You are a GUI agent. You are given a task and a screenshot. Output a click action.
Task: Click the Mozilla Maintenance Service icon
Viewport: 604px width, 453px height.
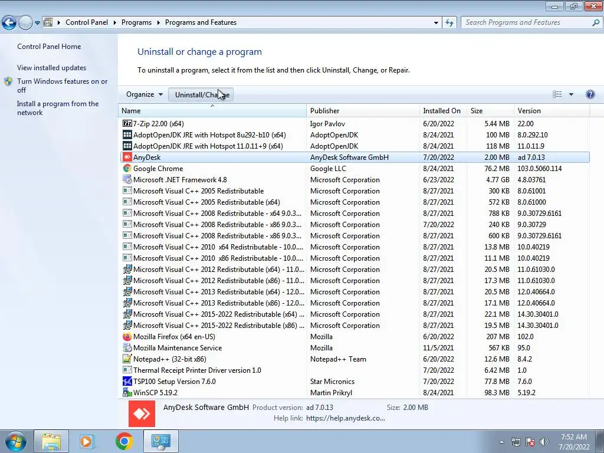127,347
